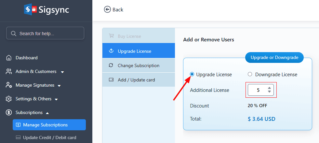Click the Search for help field
Viewport: 319px width, 143px height.
click(49, 33)
